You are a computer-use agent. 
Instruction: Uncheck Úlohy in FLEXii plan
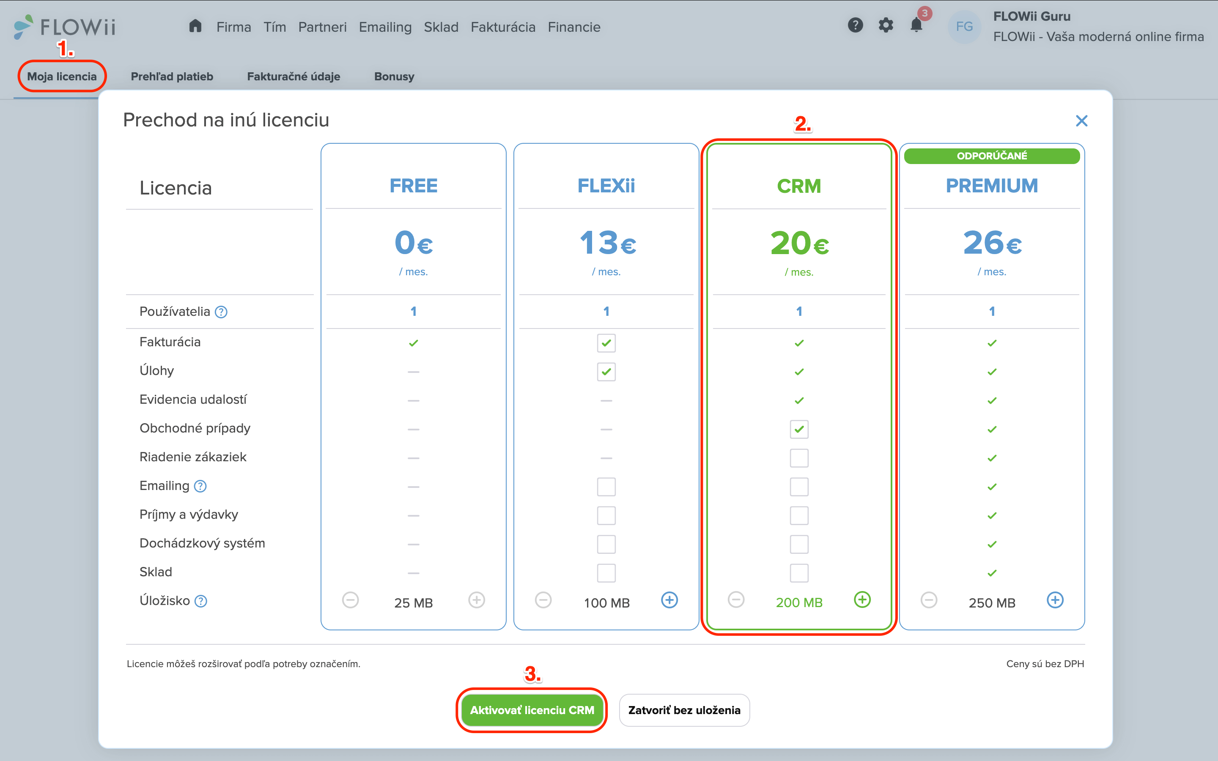[606, 372]
